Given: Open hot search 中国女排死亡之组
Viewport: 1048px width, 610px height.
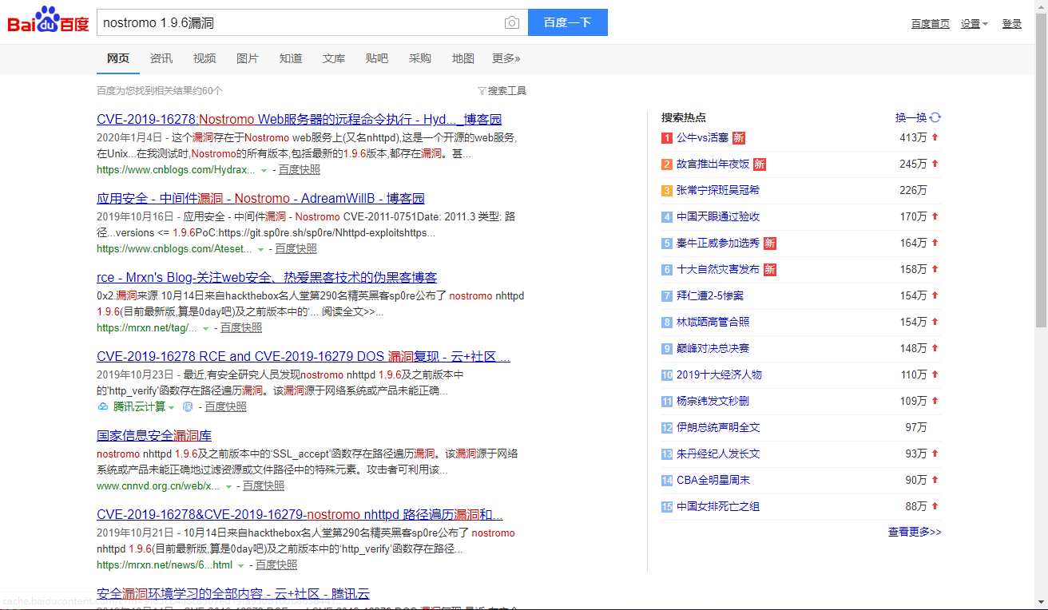Looking at the screenshot, I should [718, 507].
